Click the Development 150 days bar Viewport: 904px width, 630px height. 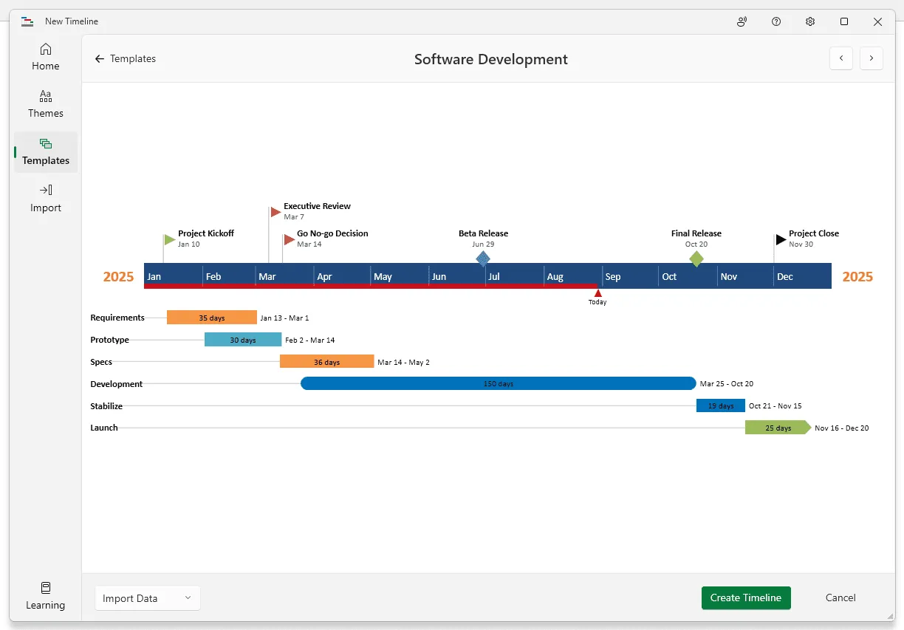coord(499,384)
